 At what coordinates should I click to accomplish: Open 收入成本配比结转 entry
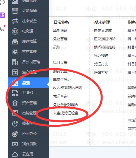click(x=67, y=88)
